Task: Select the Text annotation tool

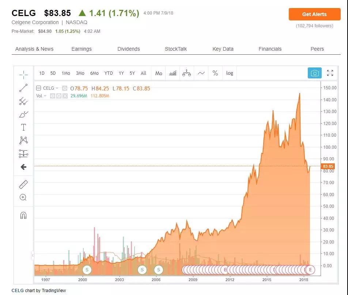Action: click(23, 127)
